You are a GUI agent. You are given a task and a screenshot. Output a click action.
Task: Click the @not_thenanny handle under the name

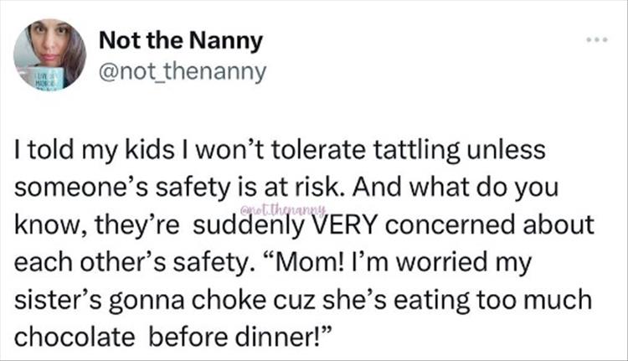coord(183,72)
